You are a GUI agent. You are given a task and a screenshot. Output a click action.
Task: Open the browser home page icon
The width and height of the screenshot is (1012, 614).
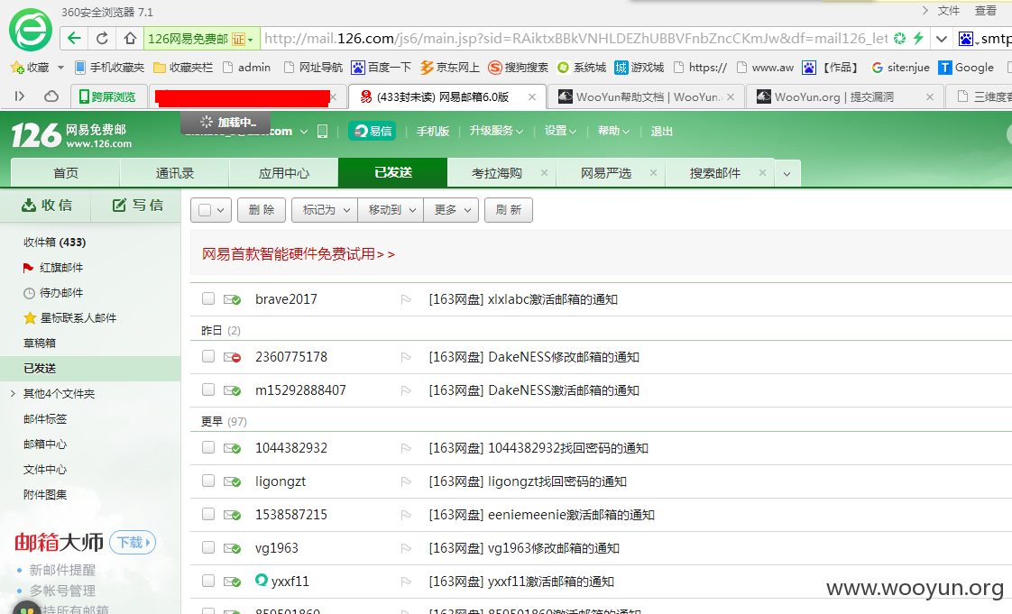point(130,38)
